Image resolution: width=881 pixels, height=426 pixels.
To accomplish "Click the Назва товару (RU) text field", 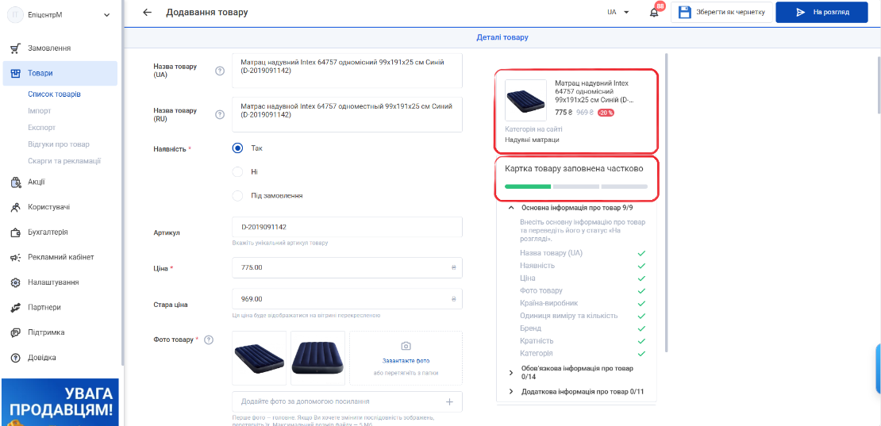I will (x=347, y=114).
